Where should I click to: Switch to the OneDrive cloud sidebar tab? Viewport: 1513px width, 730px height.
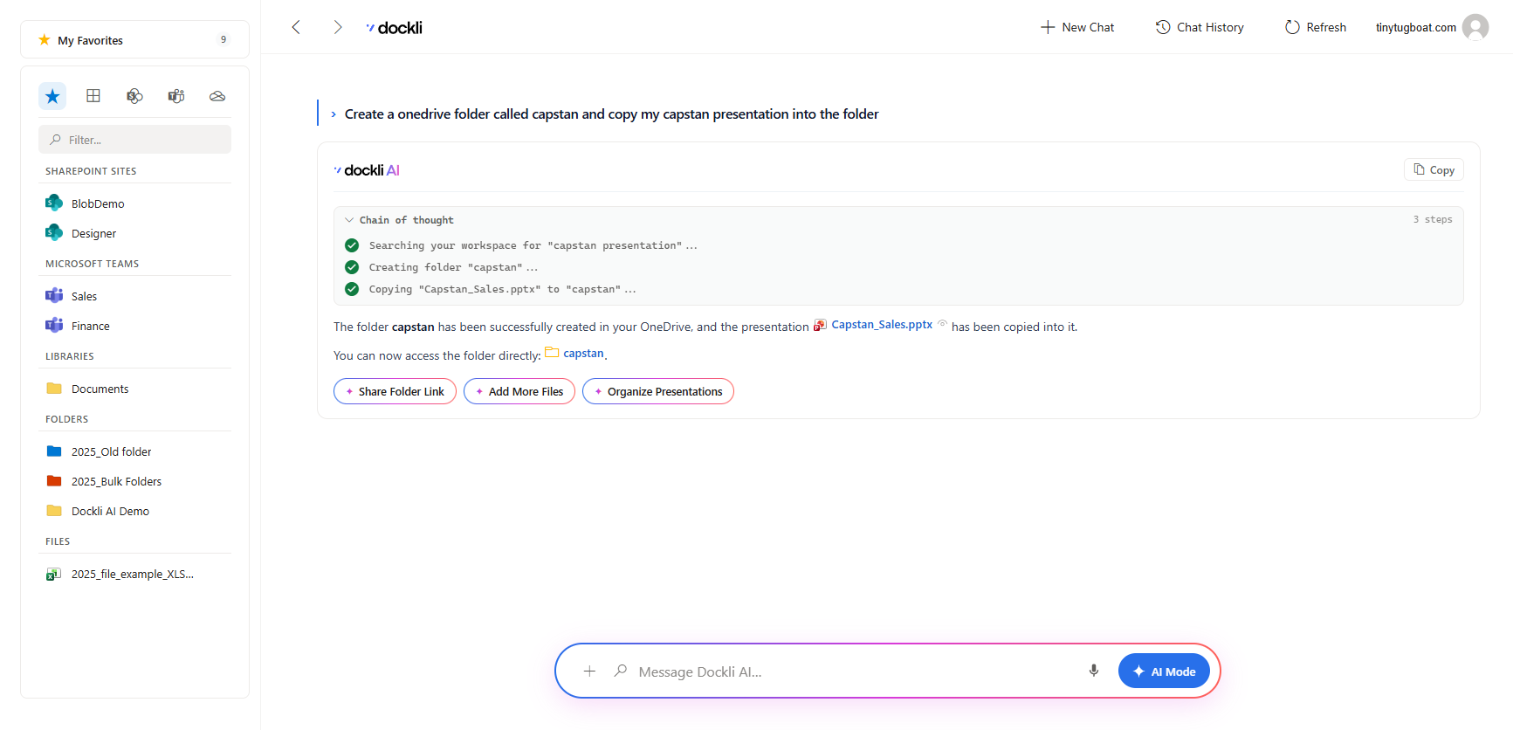coord(217,96)
